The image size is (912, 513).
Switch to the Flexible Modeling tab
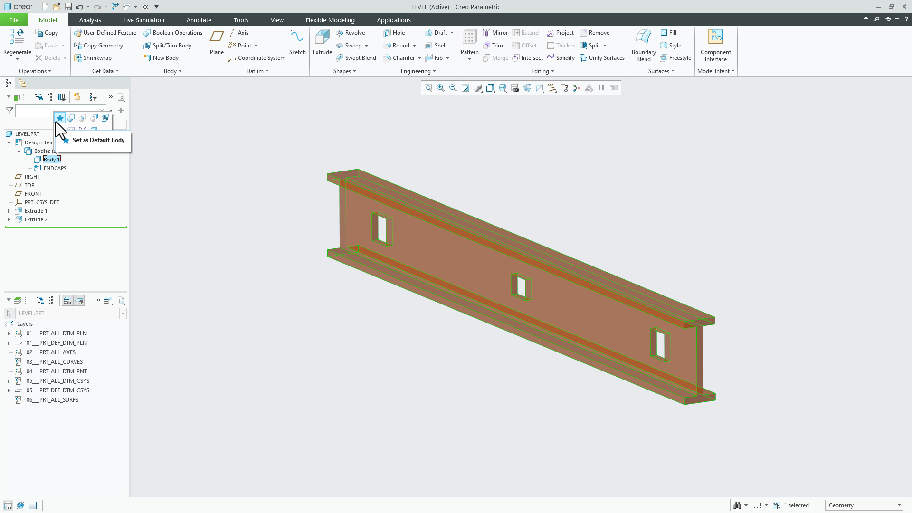point(330,20)
